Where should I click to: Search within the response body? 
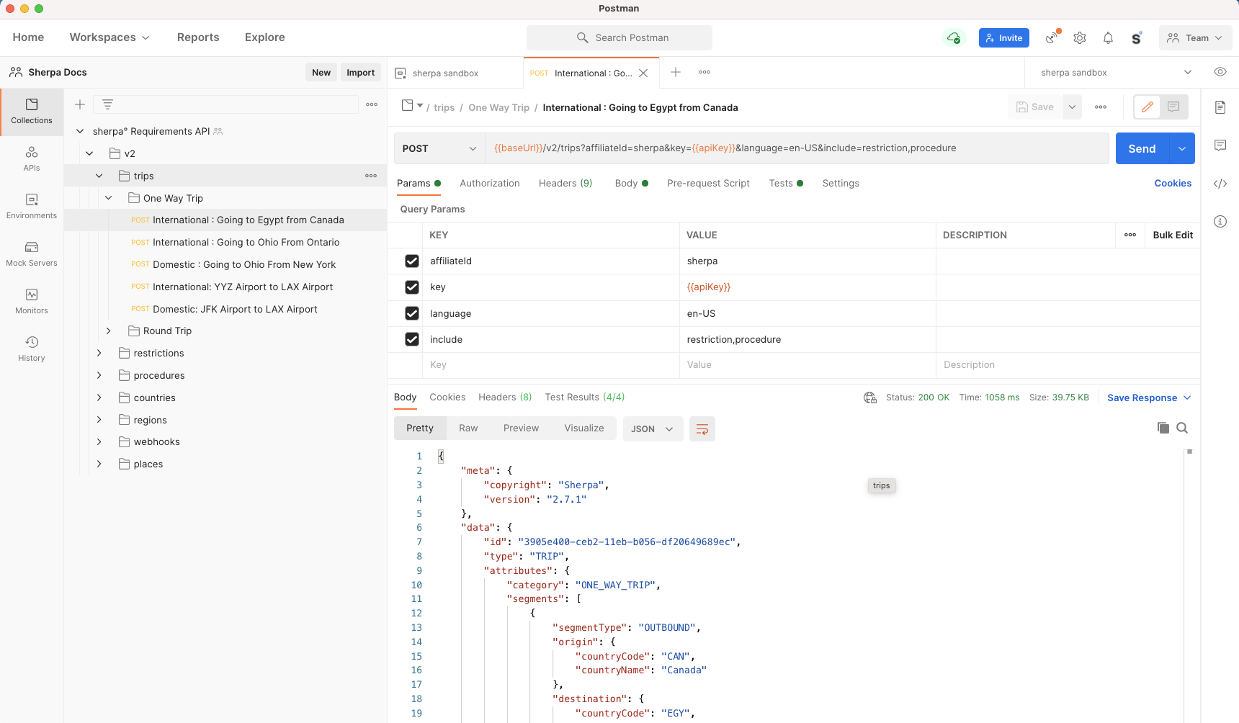tap(1182, 428)
